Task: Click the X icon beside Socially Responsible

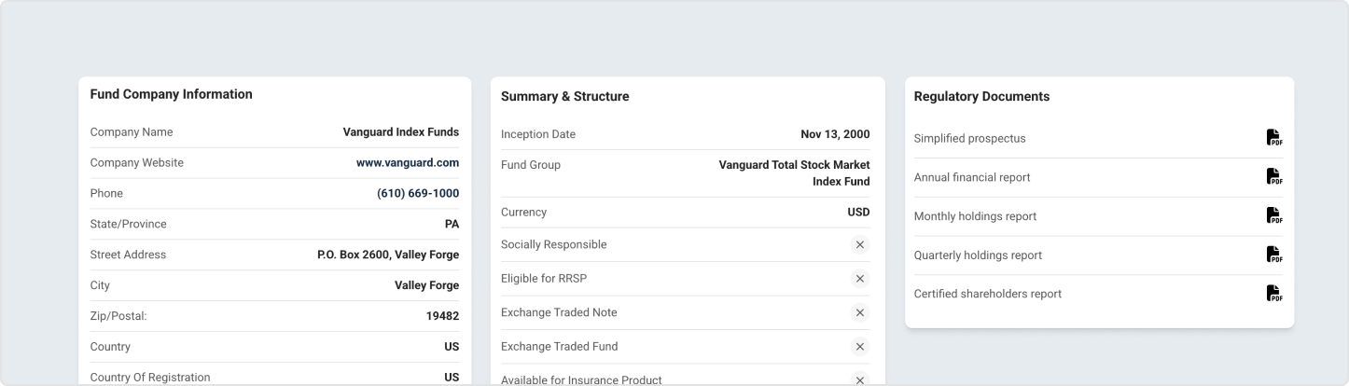Action: (x=860, y=244)
